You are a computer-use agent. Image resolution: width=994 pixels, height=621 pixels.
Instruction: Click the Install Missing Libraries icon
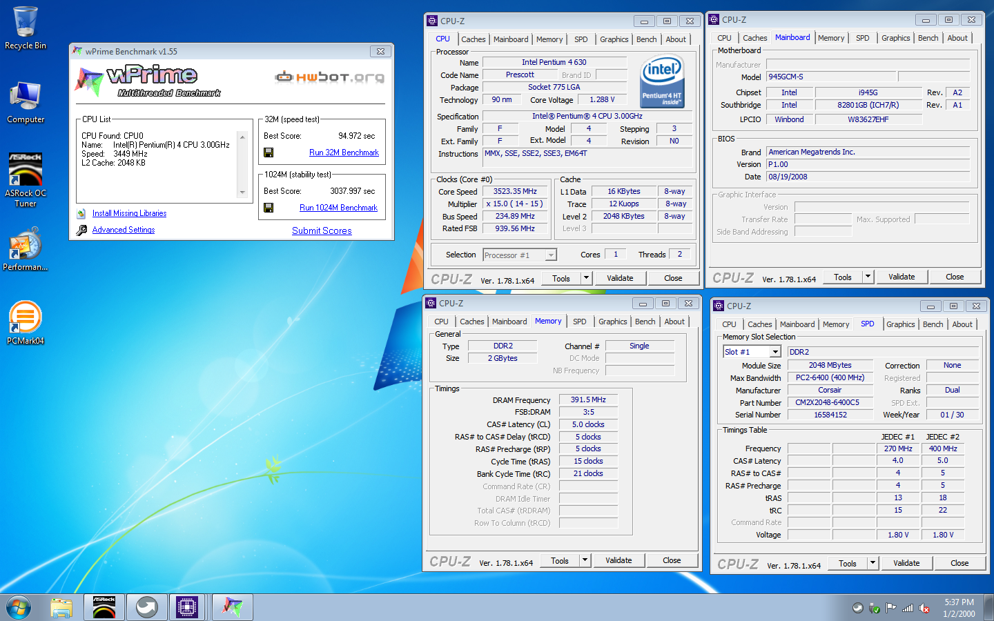coord(81,214)
